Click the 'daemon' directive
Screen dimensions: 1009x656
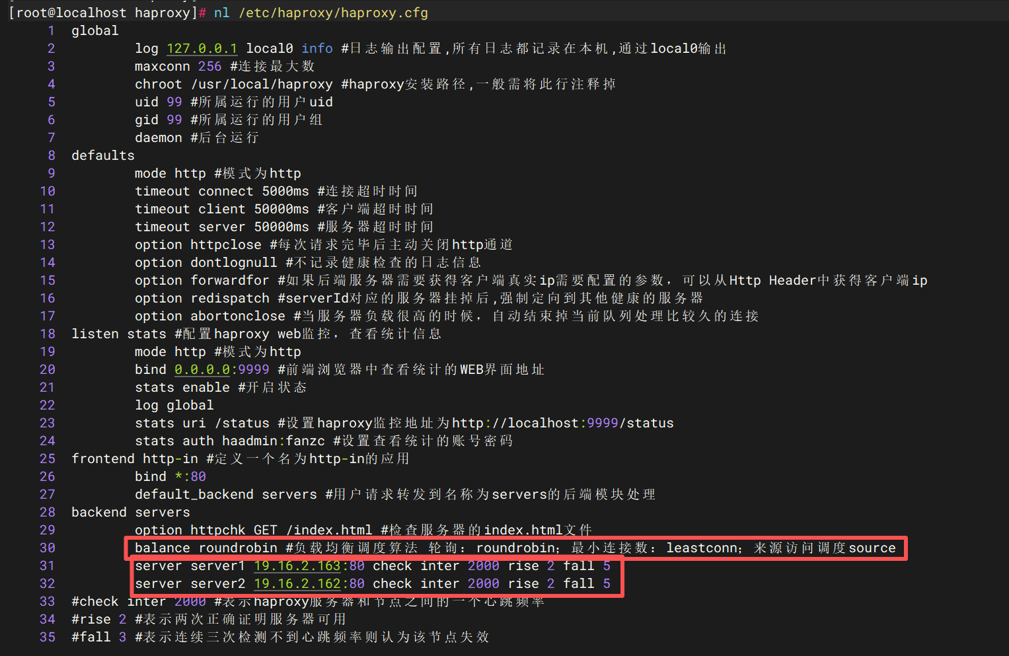point(159,137)
